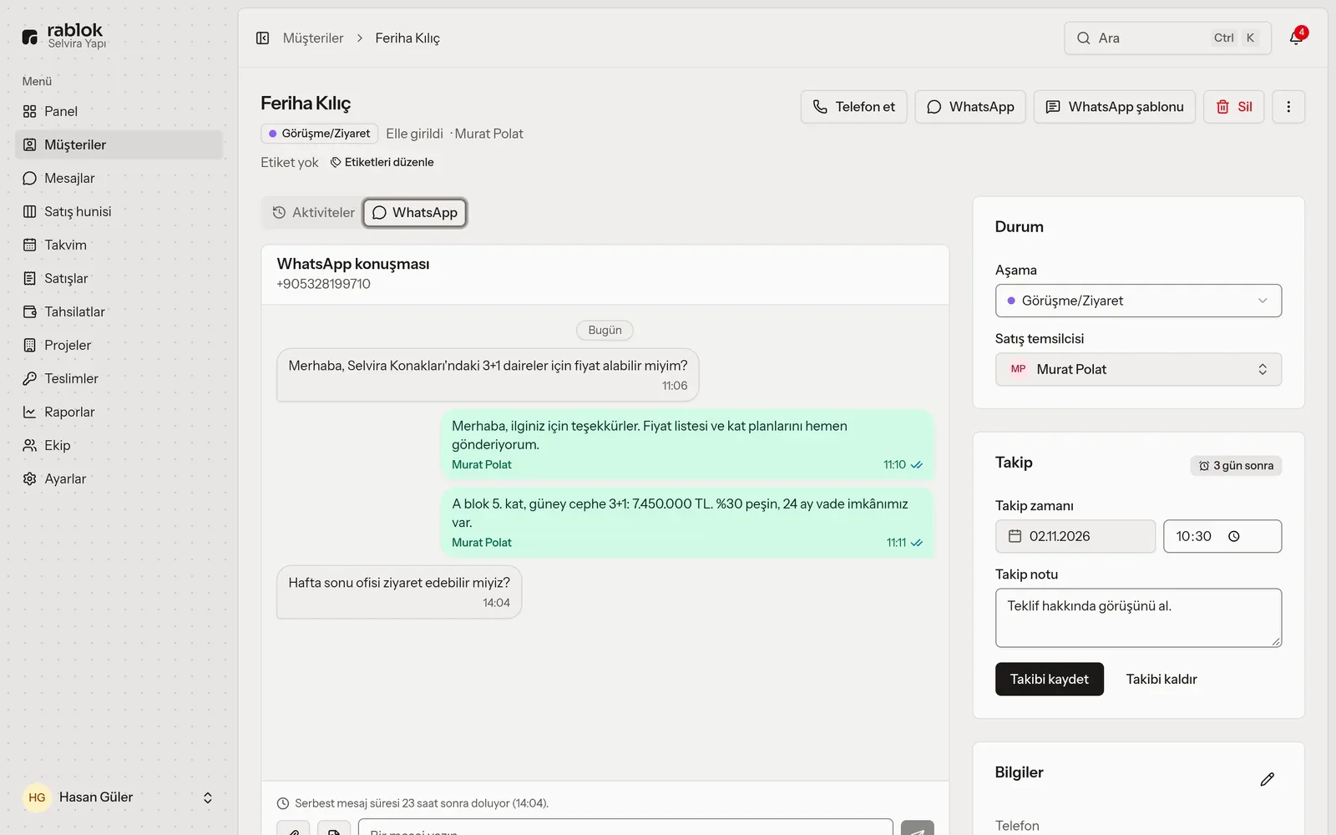Open Ayarlar settings
The height and width of the screenshot is (835, 1336).
pos(119,478)
